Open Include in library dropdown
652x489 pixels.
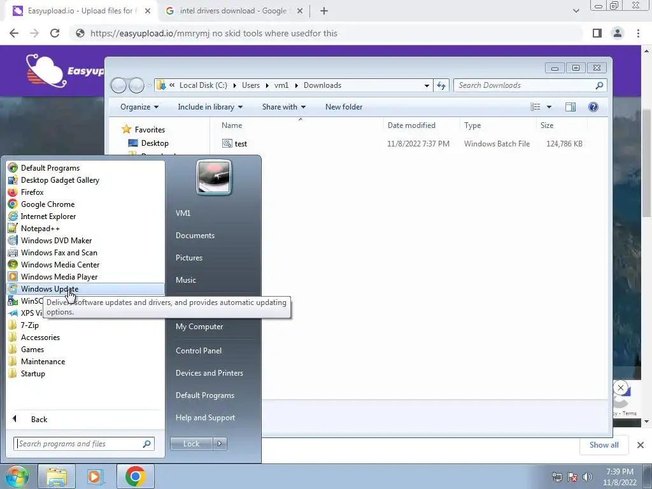pos(210,107)
